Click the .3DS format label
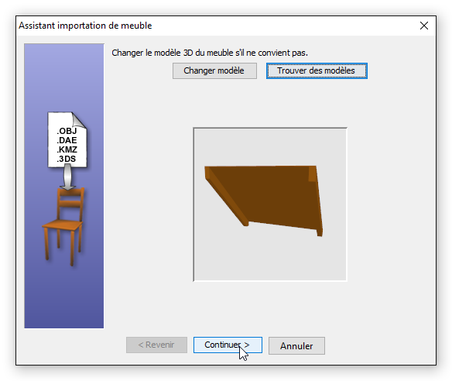This screenshot has height=381, width=452. click(67, 159)
